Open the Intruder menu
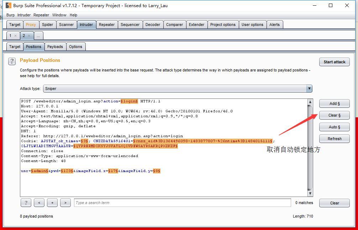Screen dimensions: 358x230 coord(24,15)
